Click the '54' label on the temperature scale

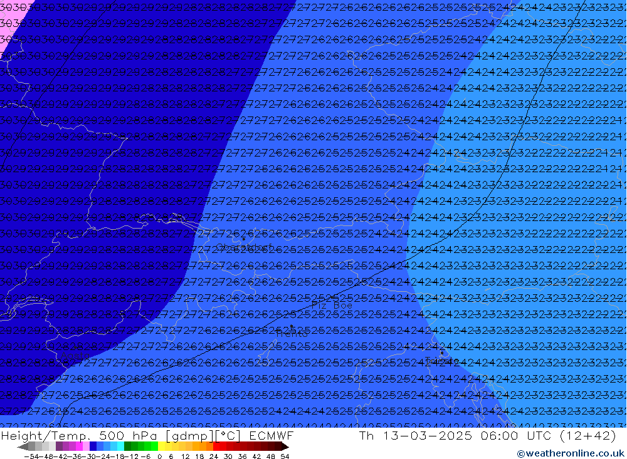285,456
